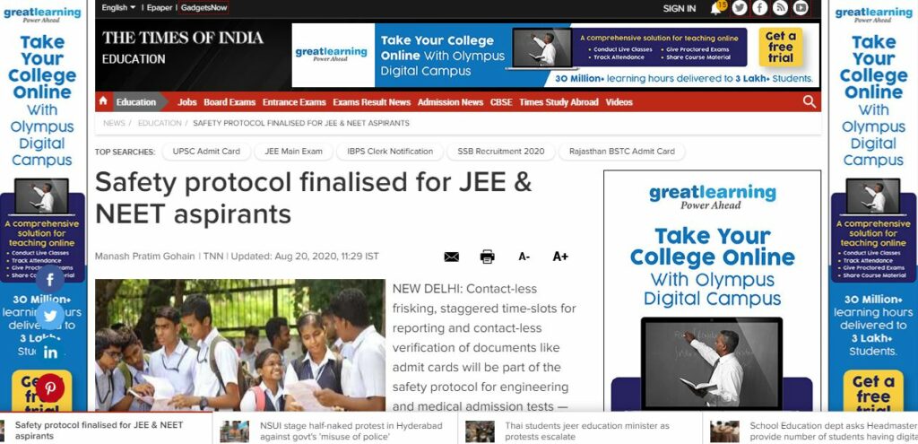
Task: Select Times Study Abroad in navbar
Action: coord(559,102)
